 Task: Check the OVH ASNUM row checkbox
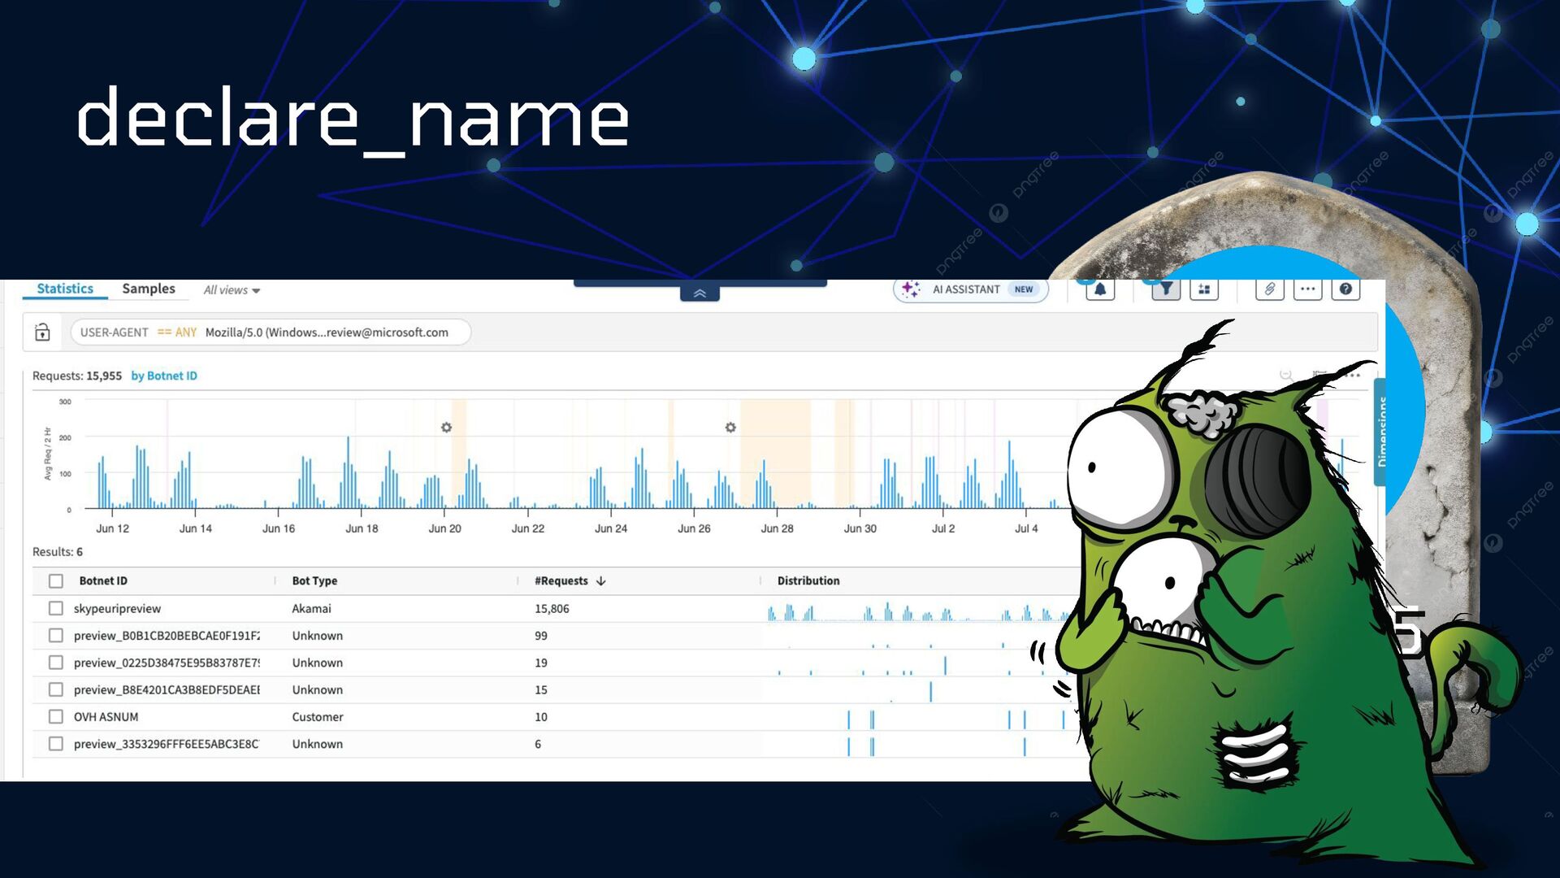56,717
